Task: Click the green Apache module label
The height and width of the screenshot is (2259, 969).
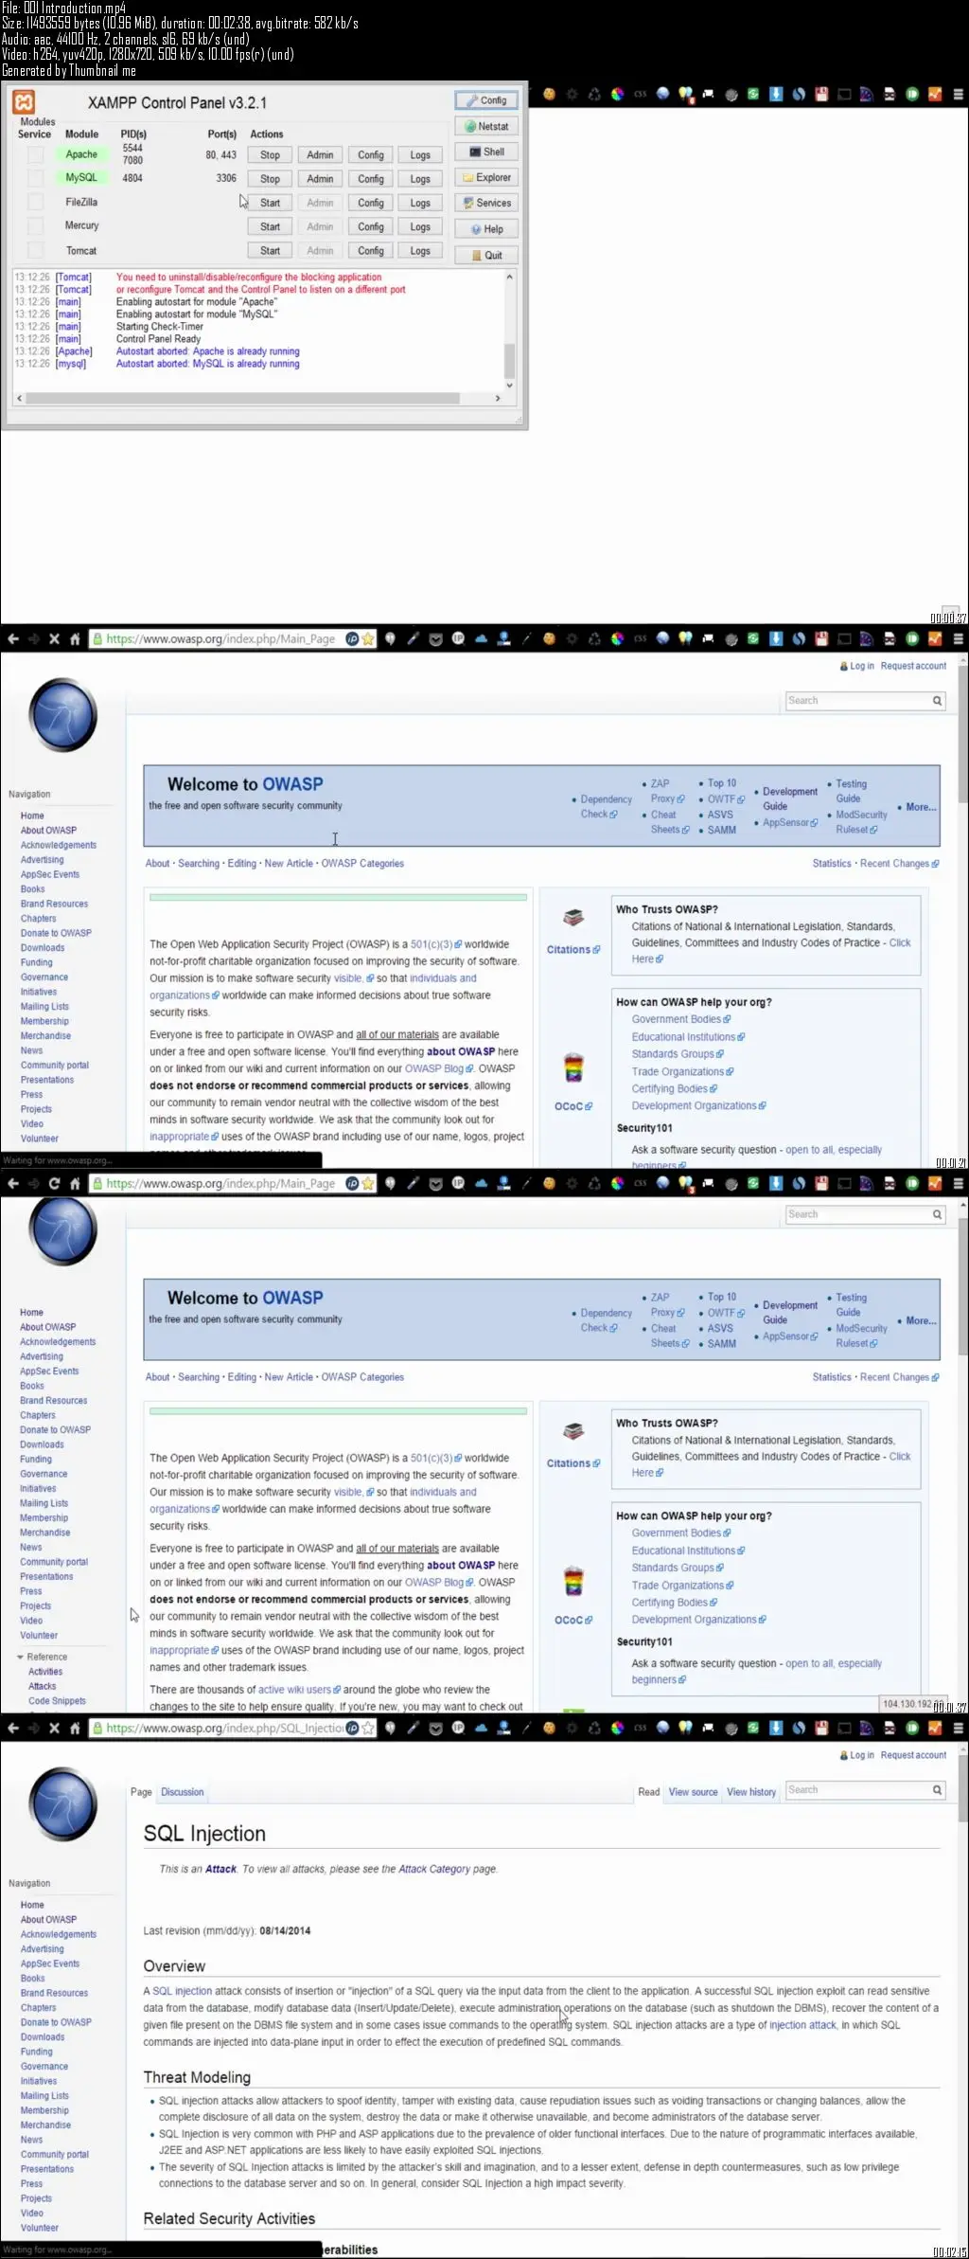Action: 81,154
